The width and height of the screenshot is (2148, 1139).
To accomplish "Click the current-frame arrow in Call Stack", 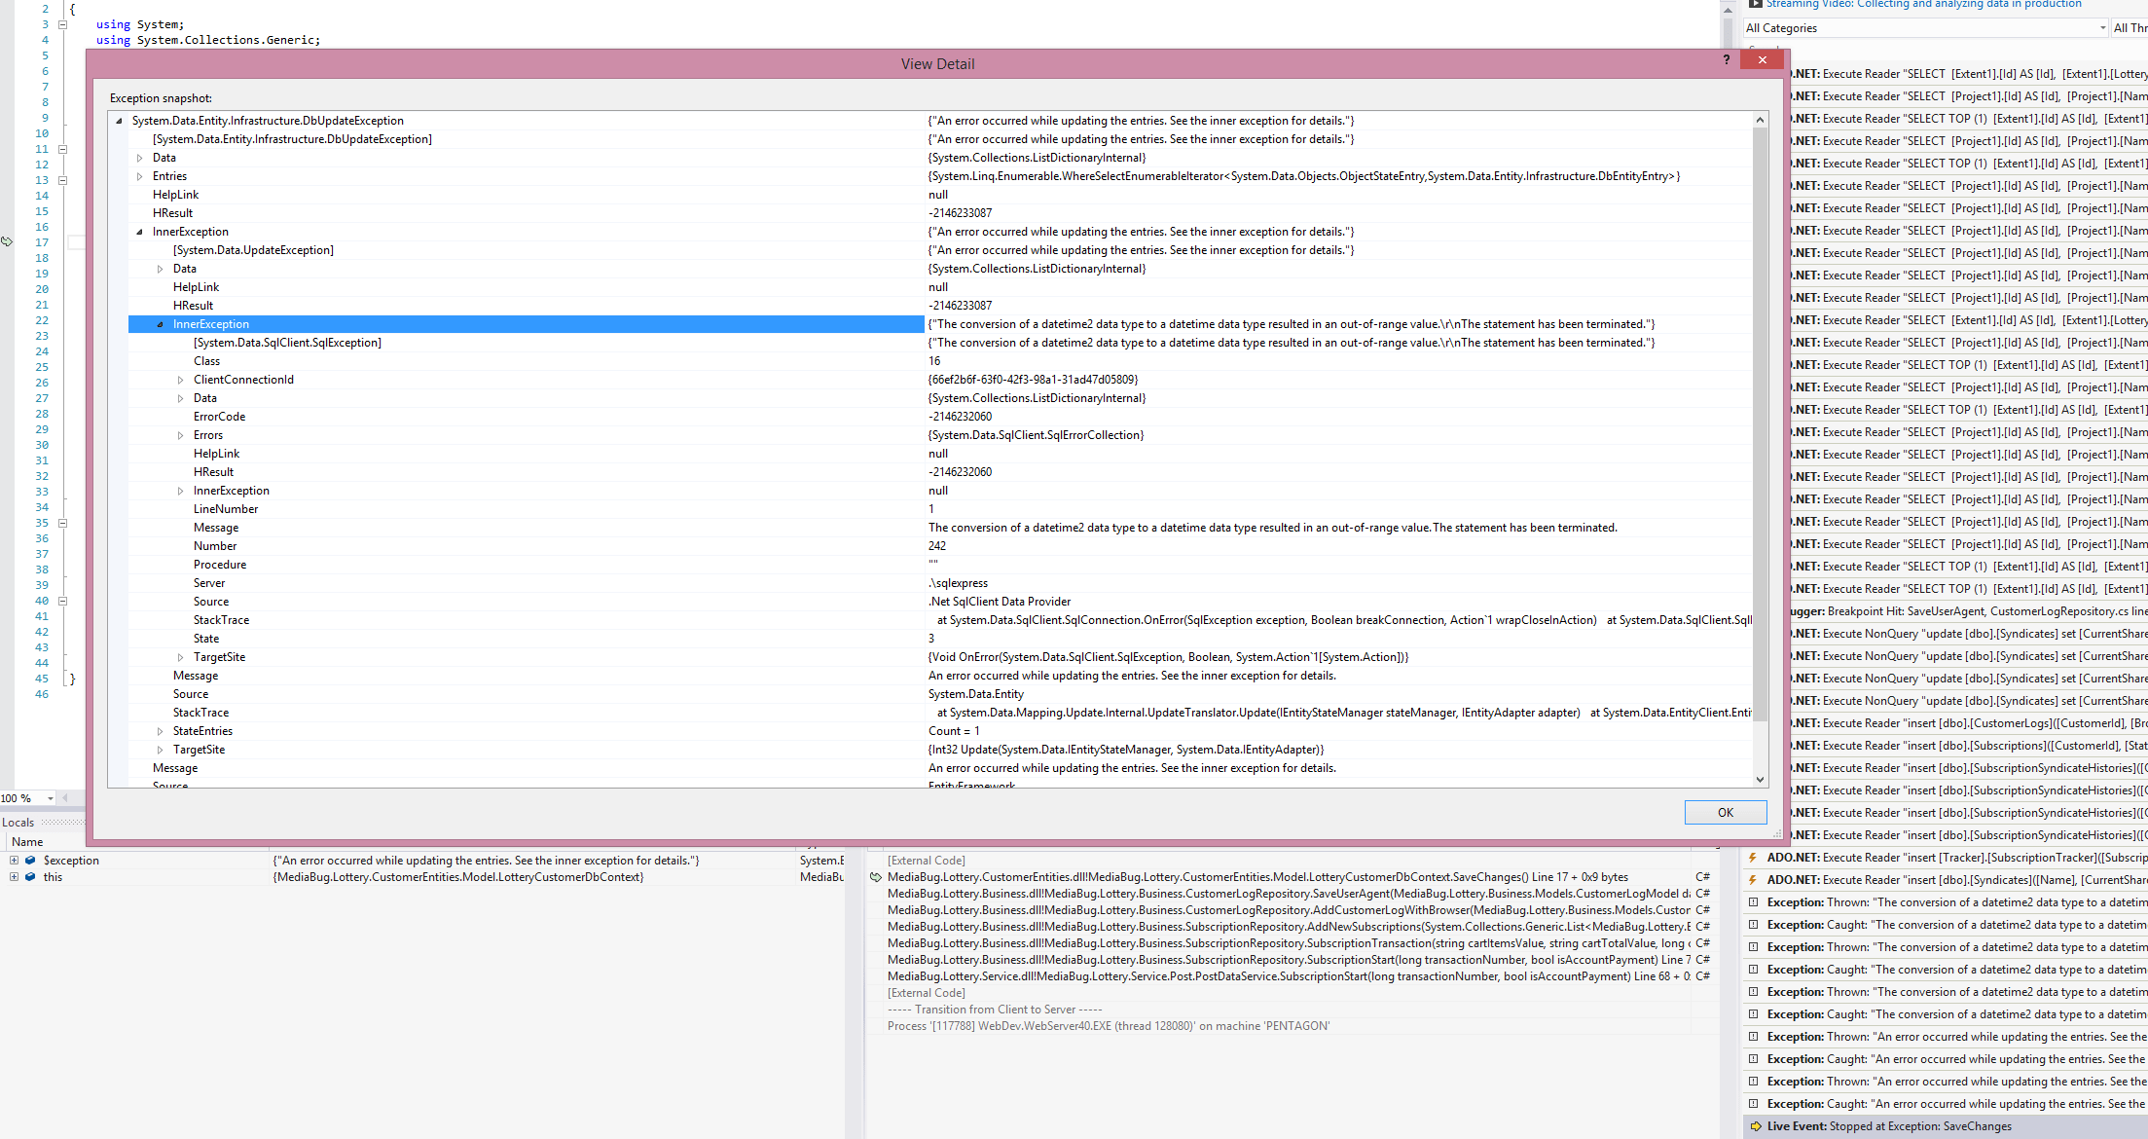I will point(876,877).
